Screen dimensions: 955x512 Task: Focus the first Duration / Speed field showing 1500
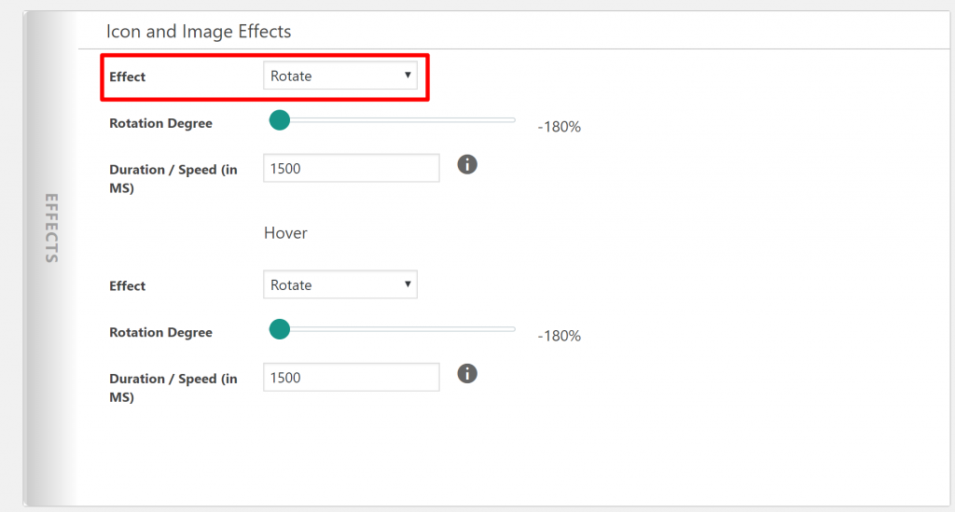(x=352, y=168)
